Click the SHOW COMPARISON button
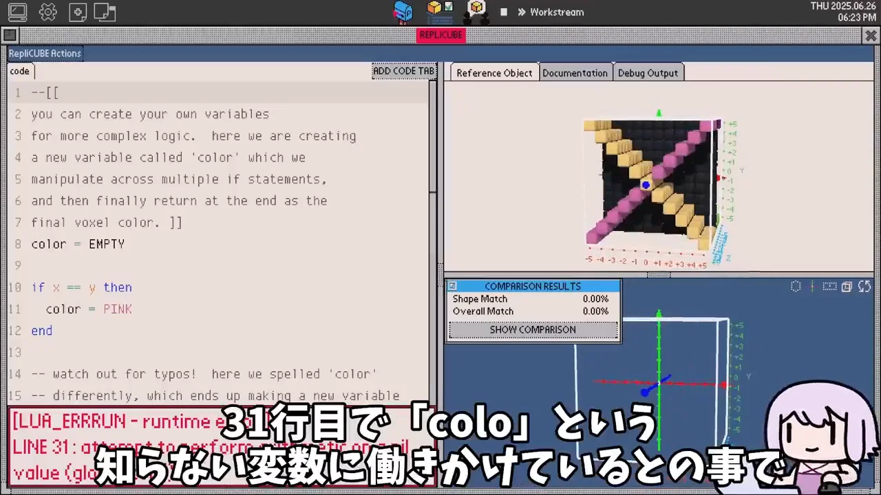Screen dimensions: 881x495 (x=533, y=330)
